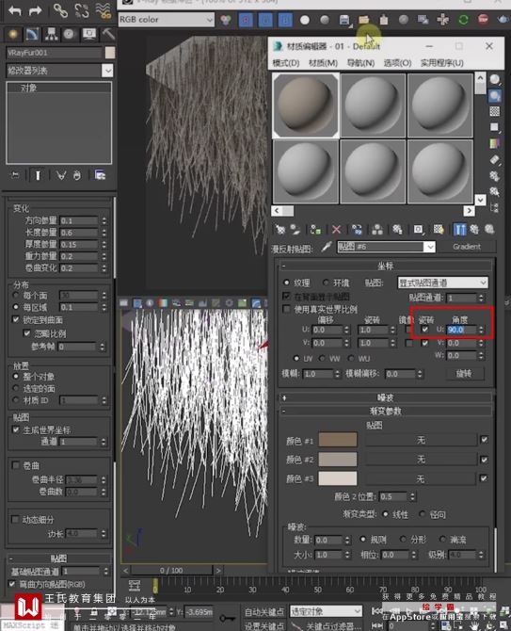Collapse the 坐标 rollout
511x631 pixels.
pos(385,266)
